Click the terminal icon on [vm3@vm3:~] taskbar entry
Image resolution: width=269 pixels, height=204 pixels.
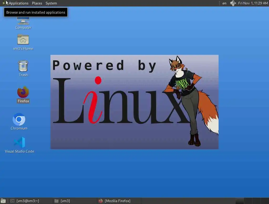[12, 201]
